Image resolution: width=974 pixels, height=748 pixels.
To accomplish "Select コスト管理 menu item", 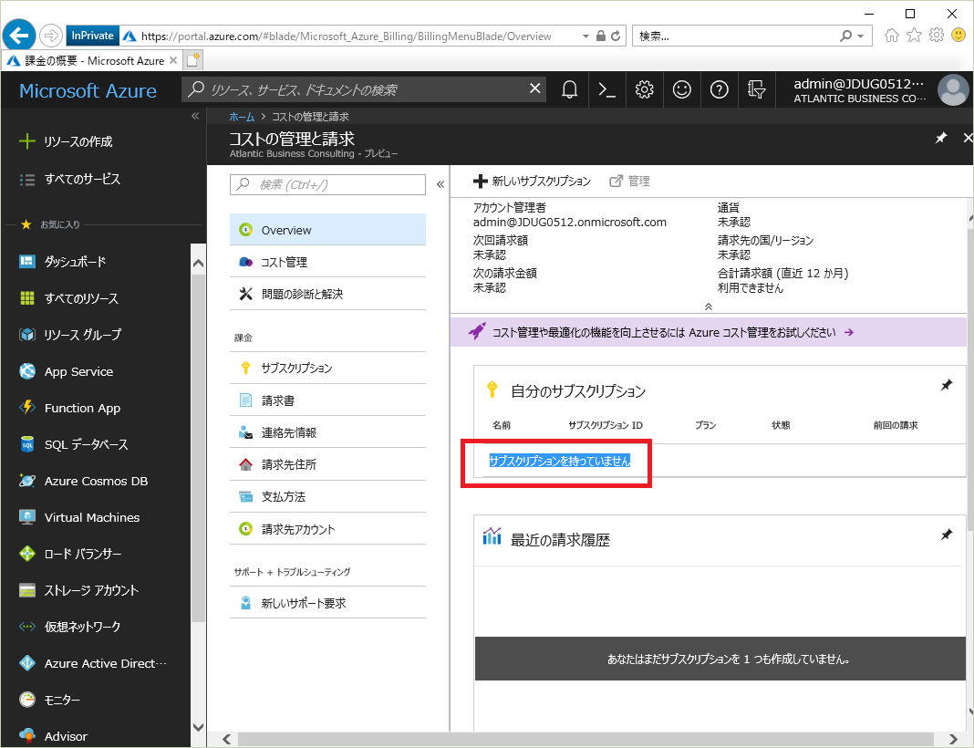I will pyautogui.click(x=327, y=262).
